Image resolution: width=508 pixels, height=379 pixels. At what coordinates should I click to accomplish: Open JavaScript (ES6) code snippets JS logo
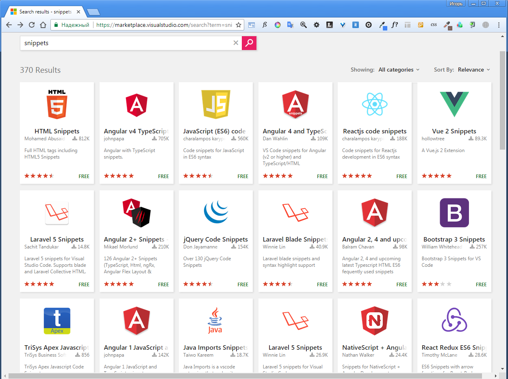pos(216,104)
